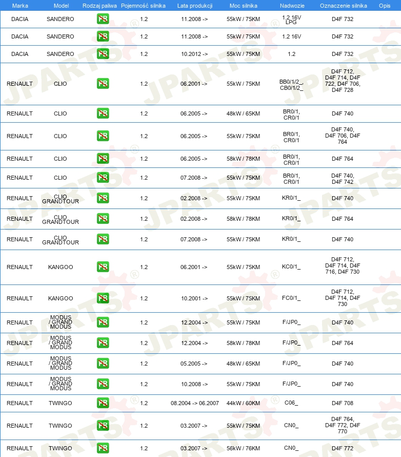Click fuel icon in Modus 12.2004 58kW row

(x=103, y=343)
